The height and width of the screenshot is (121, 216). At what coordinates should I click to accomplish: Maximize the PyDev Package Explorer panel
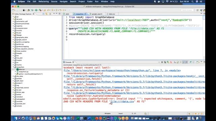pyautogui.click(x=59, y=14)
